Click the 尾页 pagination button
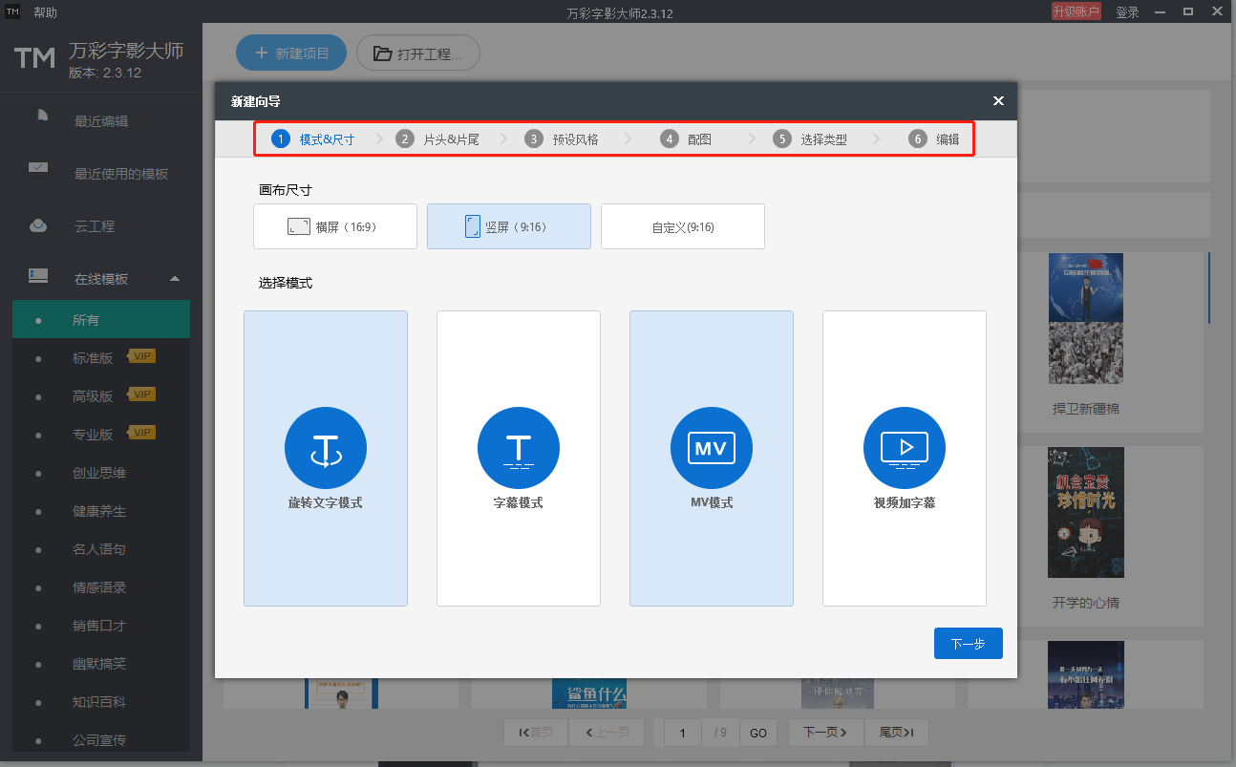Screen dimensions: 1236x767 [897, 733]
